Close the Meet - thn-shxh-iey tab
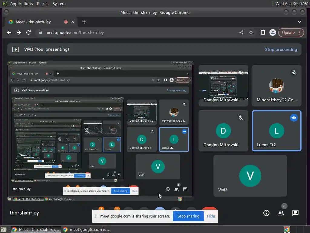Screen dimensions: 310x233 pyautogui.click(x=73, y=22)
